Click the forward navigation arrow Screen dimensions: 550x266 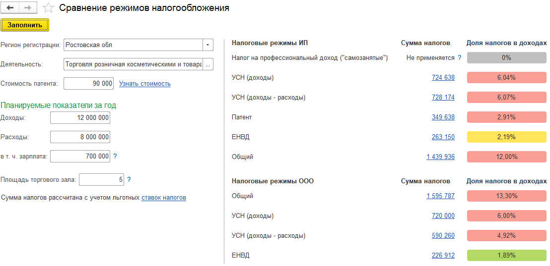[27, 8]
